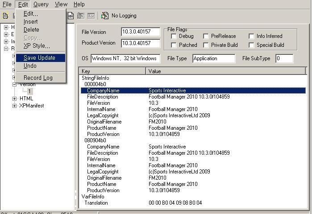Check the Private Build flag
The height and width of the screenshot is (214, 312).
click(x=206, y=45)
